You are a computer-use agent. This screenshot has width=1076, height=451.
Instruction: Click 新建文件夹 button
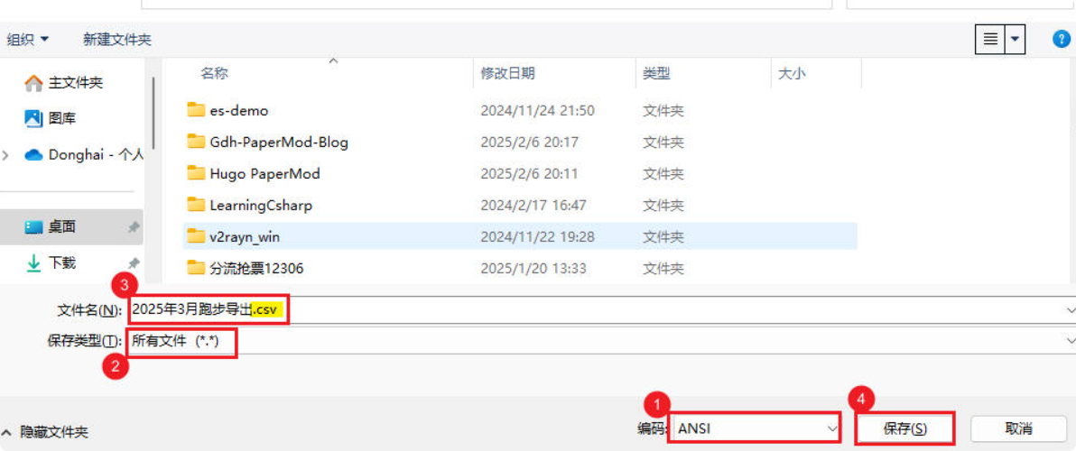pyautogui.click(x=116, y=40)
